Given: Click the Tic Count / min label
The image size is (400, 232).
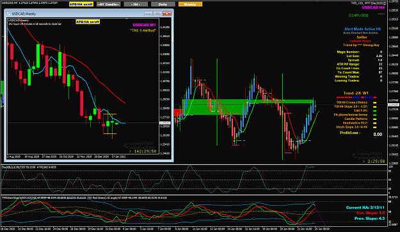Looking at the screenshot, I should click(348, 69).
